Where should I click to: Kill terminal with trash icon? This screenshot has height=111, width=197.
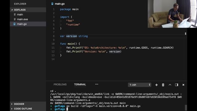163,85
